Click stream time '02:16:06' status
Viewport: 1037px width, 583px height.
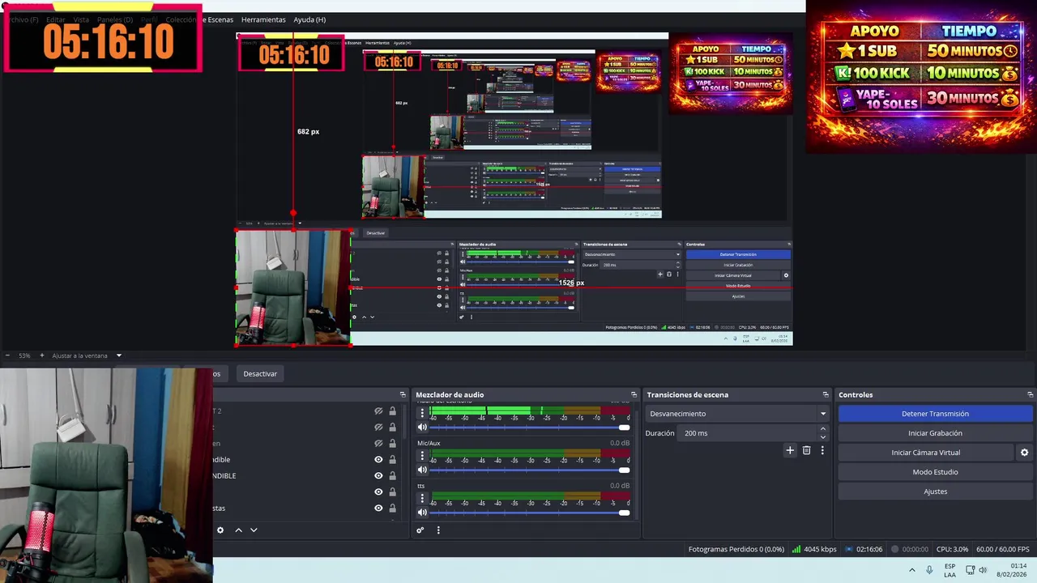pos(864,549)
